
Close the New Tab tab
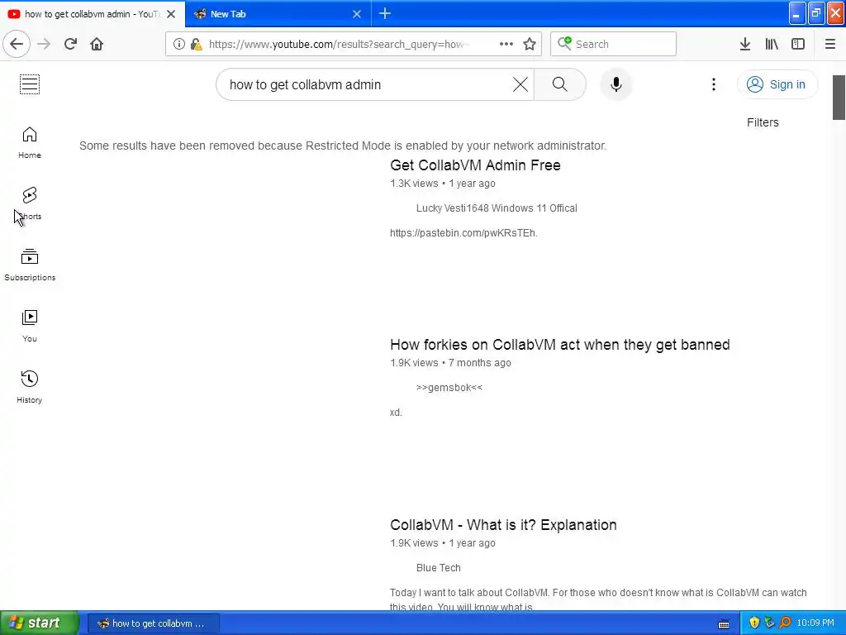click(357, 14)
